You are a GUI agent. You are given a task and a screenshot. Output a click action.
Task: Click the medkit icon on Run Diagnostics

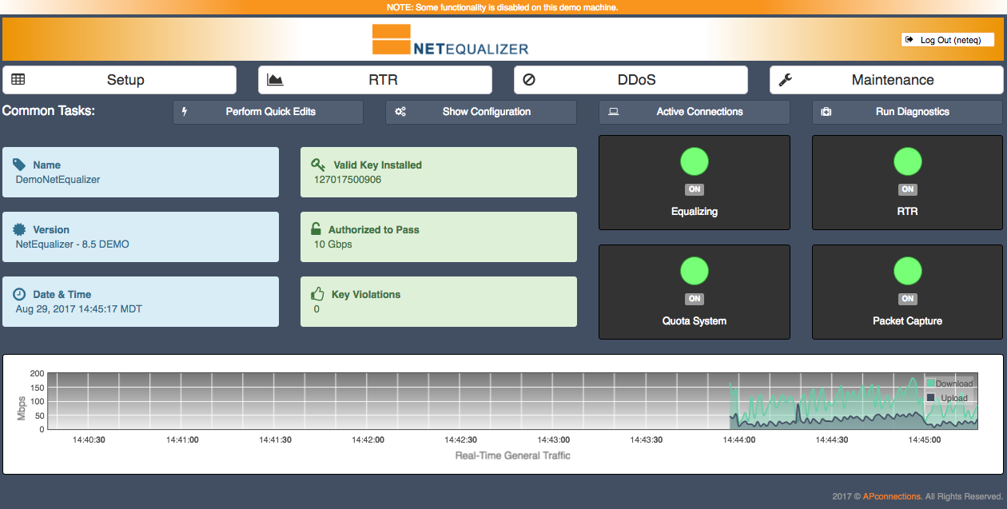(826, 112)
